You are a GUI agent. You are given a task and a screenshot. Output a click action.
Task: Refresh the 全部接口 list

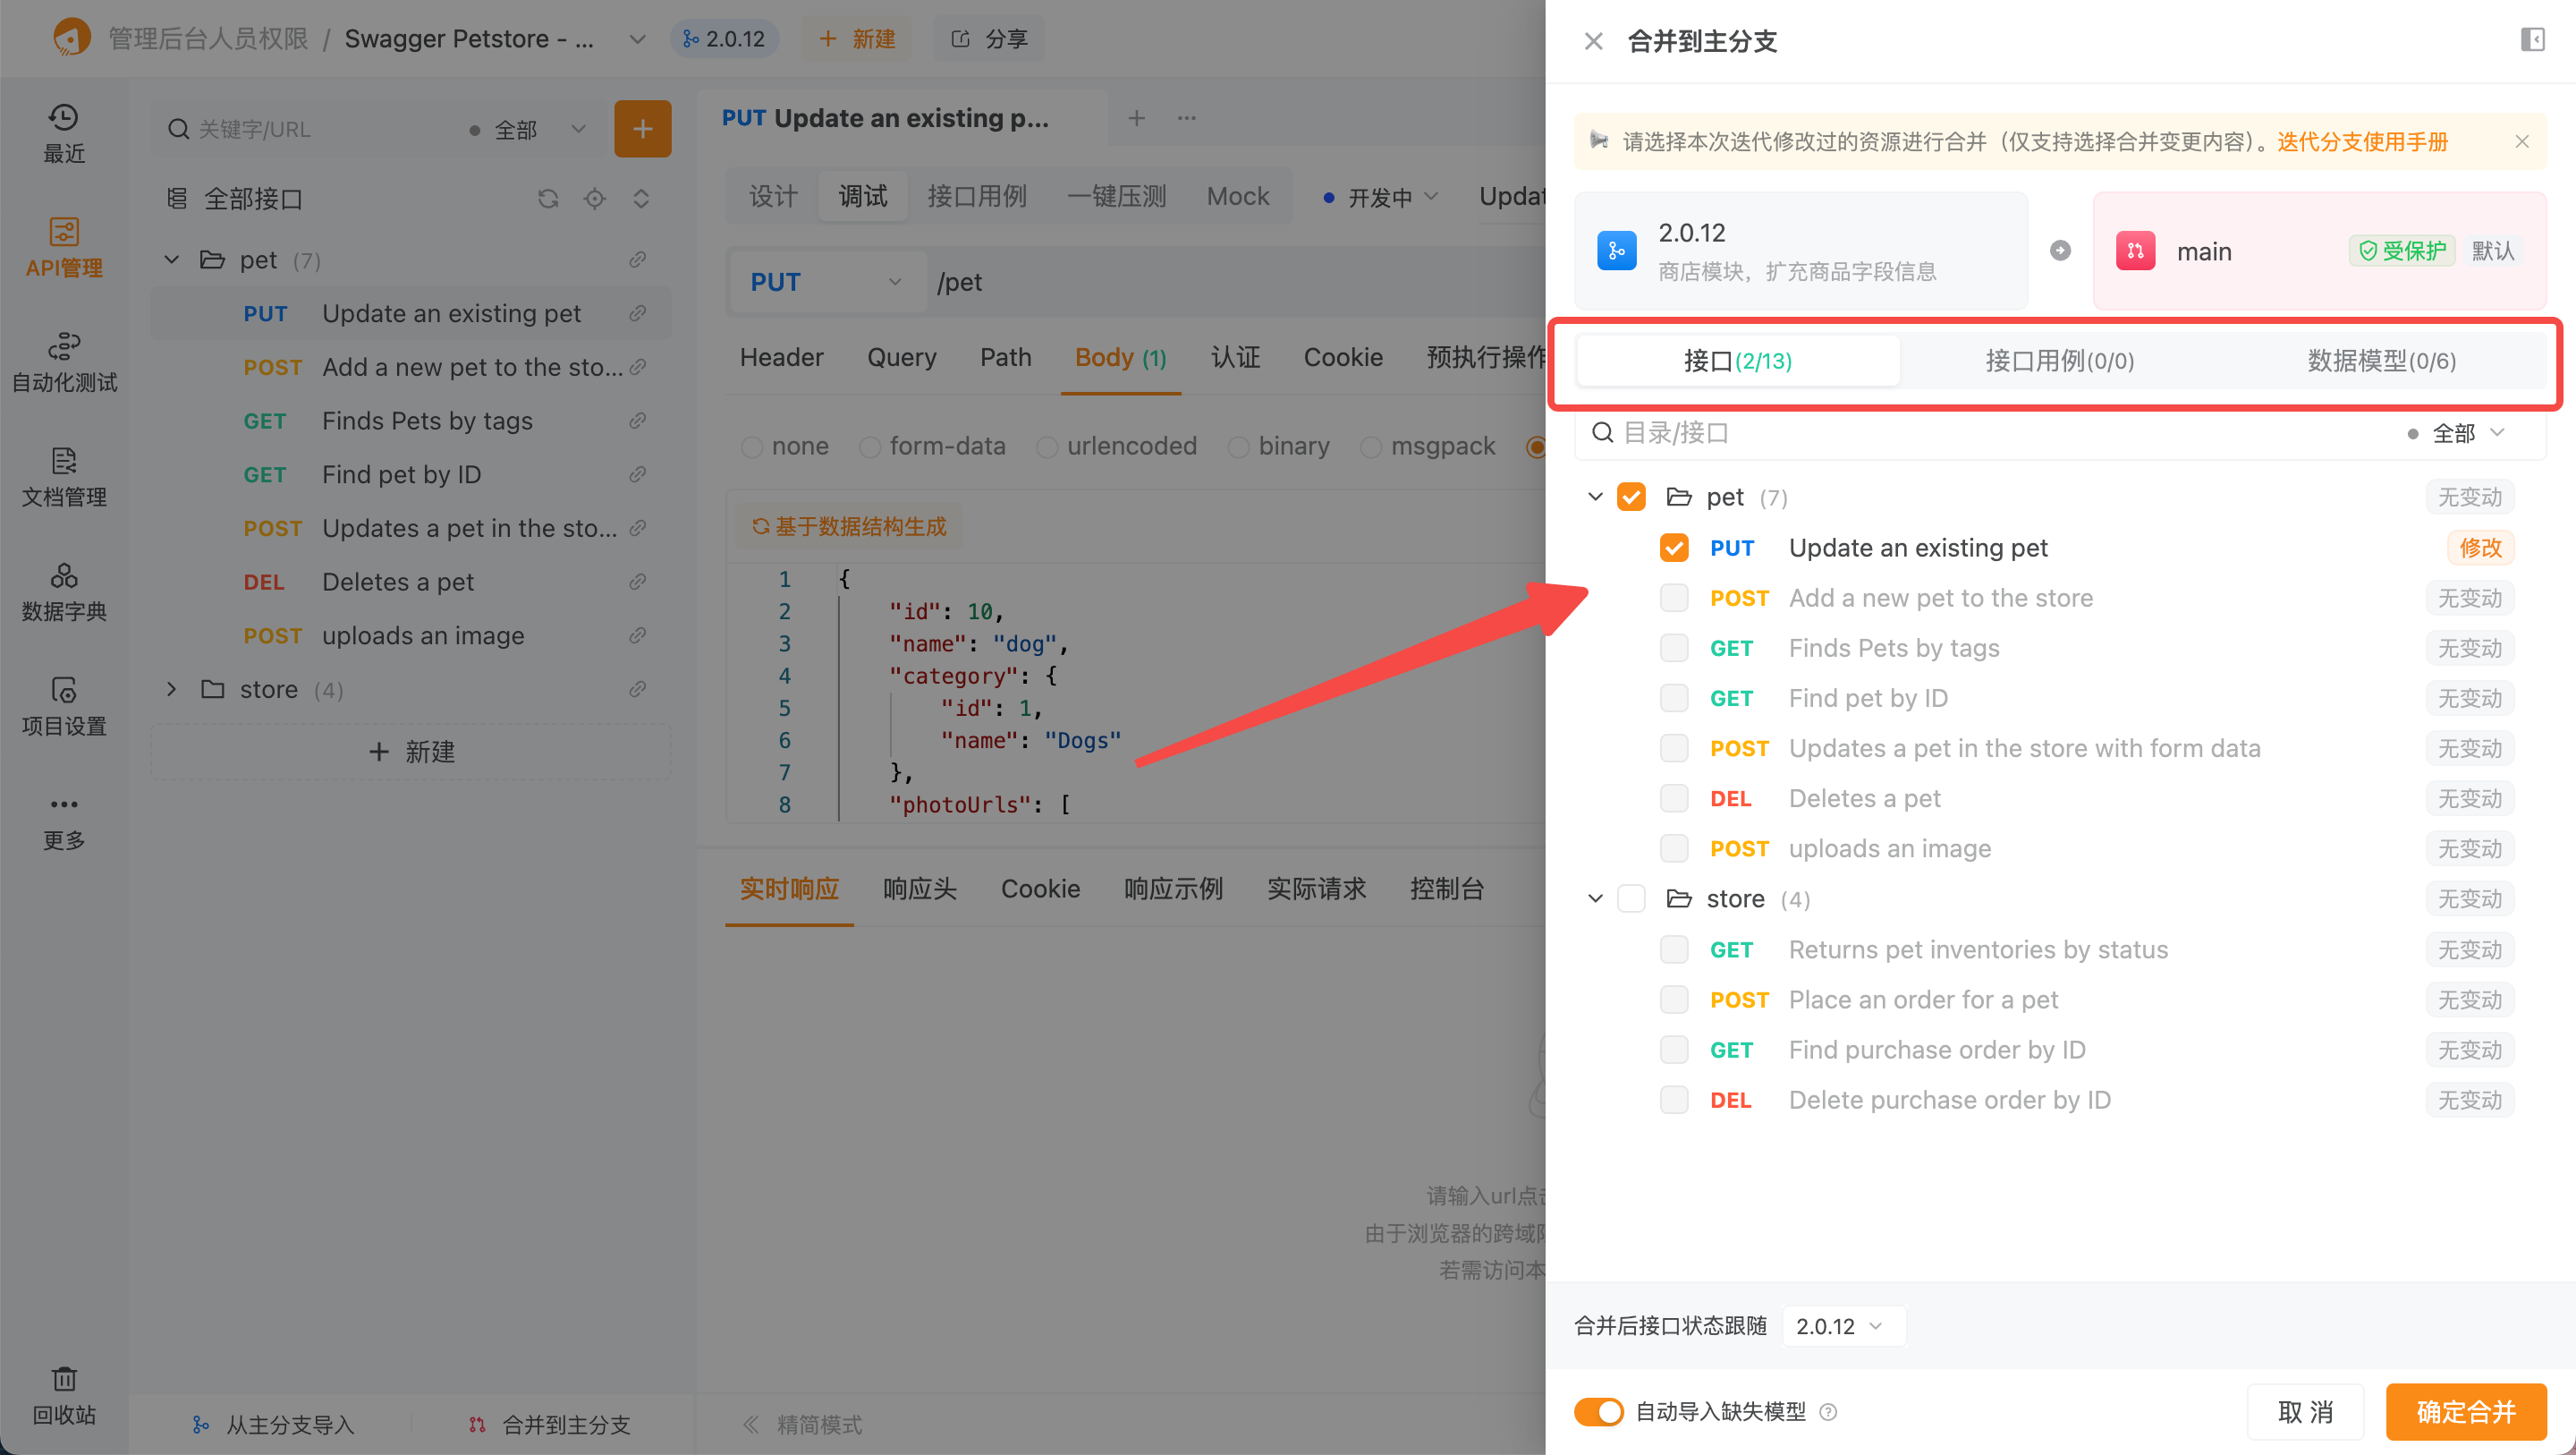coord(548,198)
